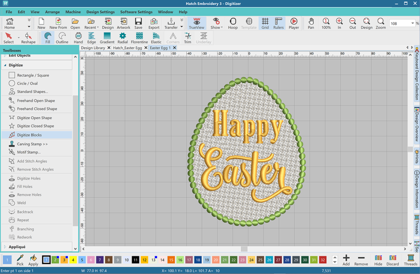
Task: Open the Stitch Player
Action: pos(294,23)
